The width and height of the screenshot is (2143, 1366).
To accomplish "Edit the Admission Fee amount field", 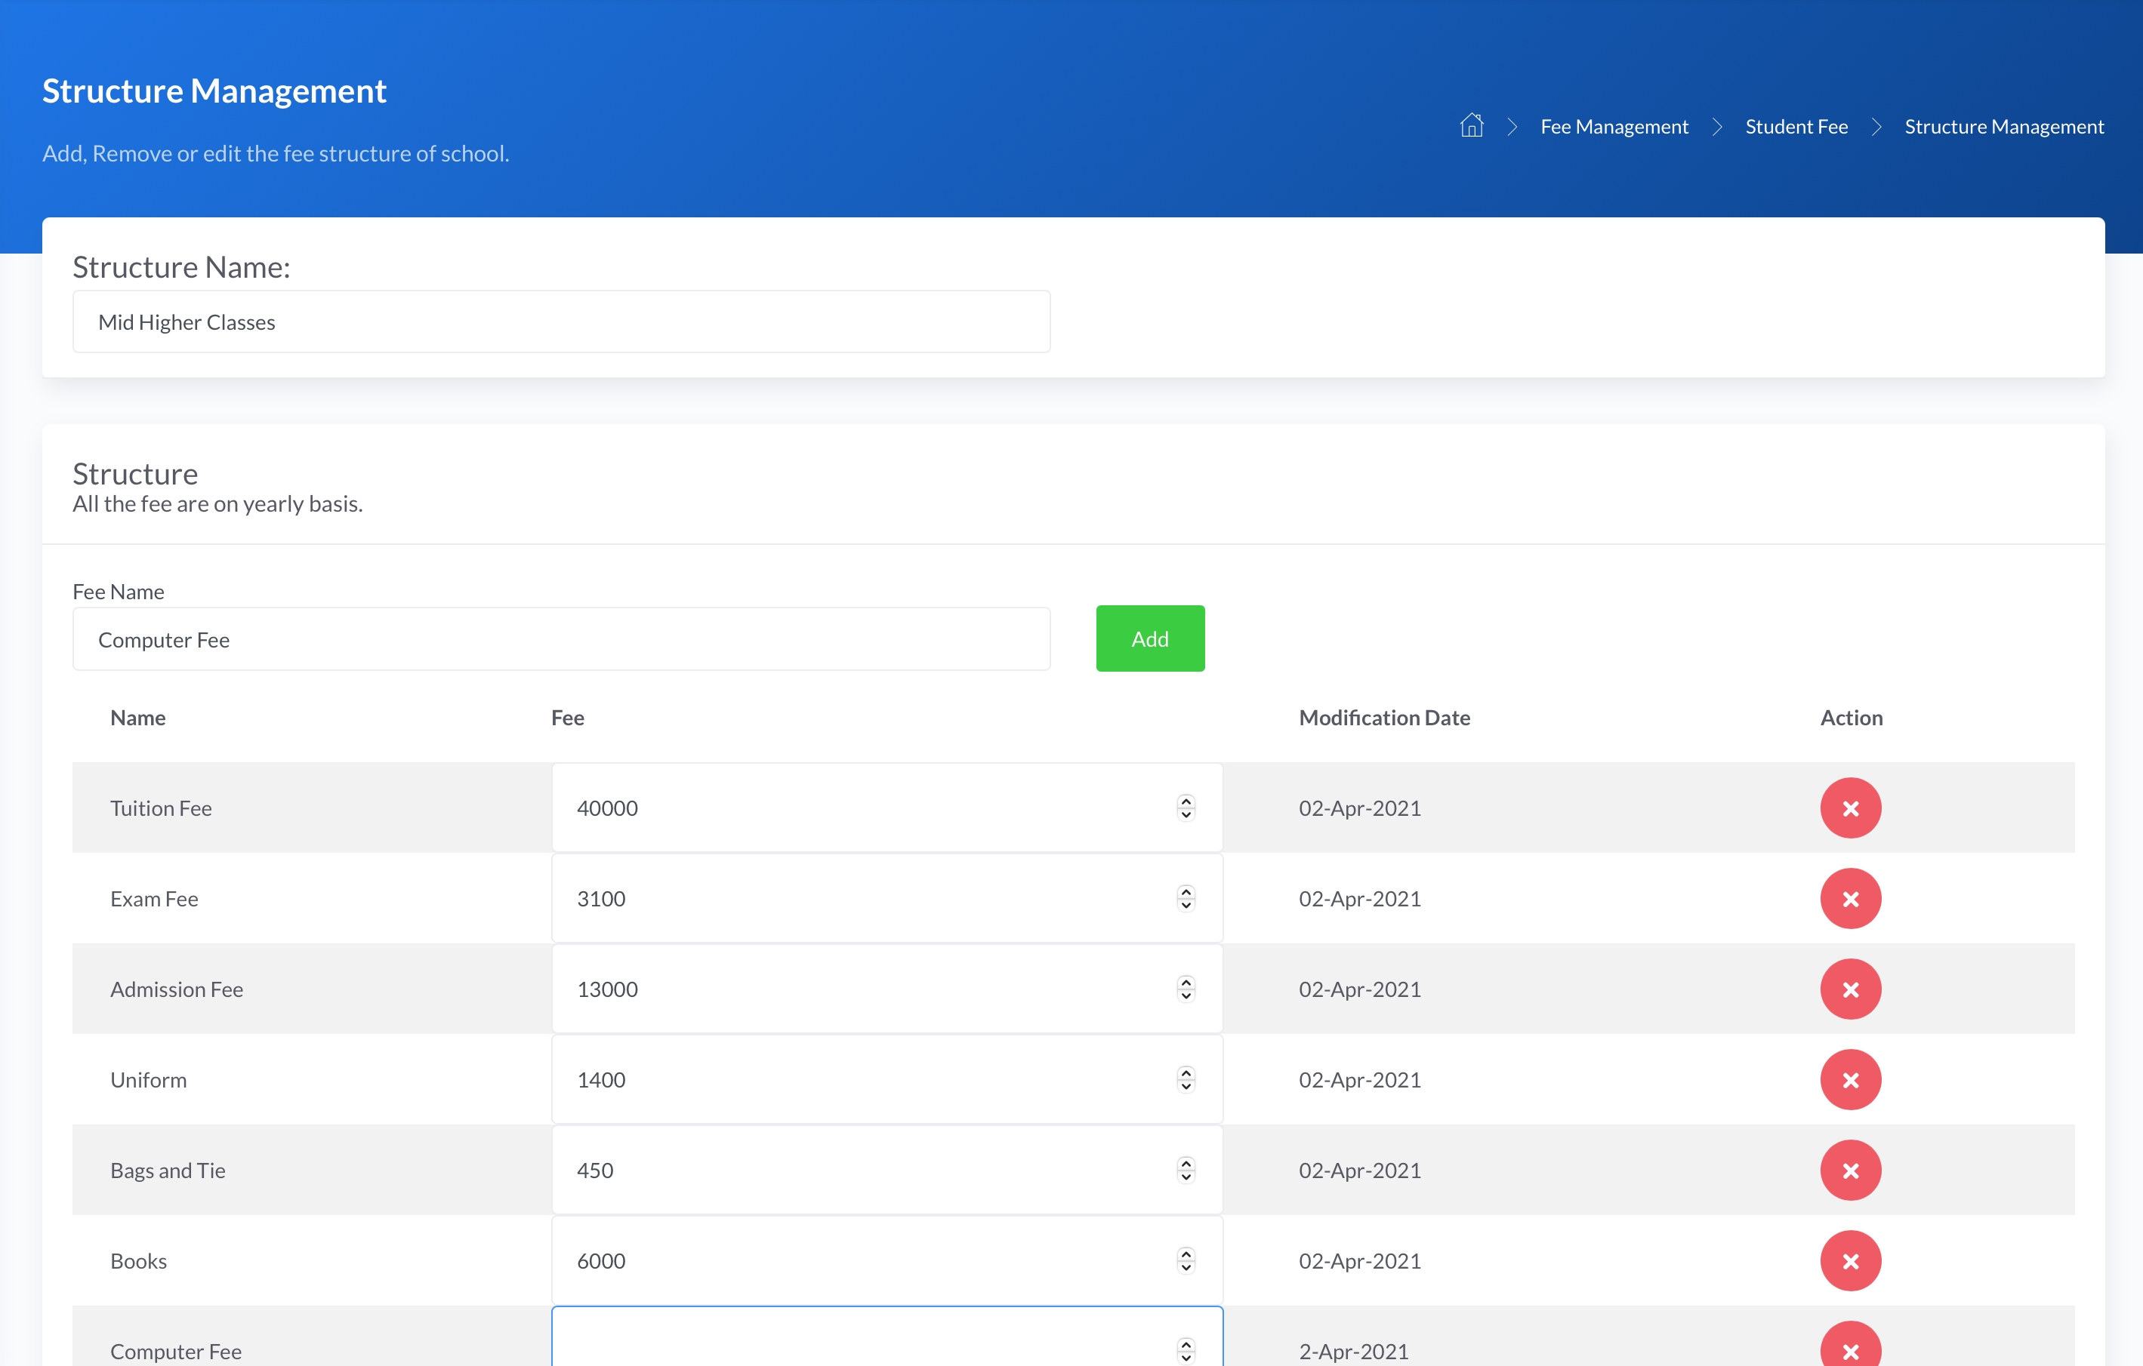I will pos(854,989).
